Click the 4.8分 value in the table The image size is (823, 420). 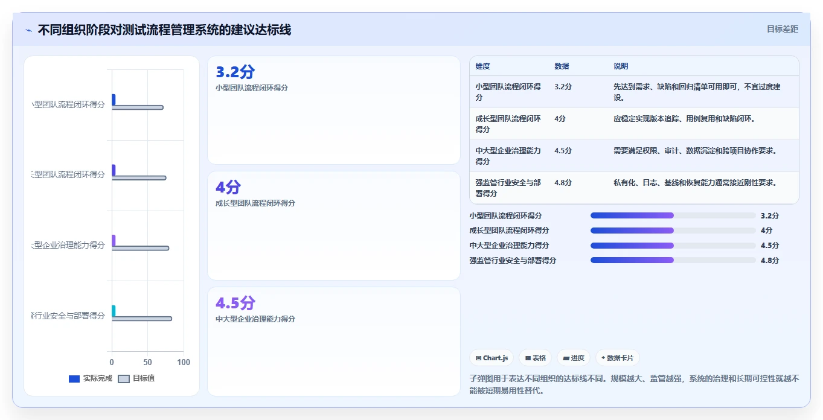(563, 183)
